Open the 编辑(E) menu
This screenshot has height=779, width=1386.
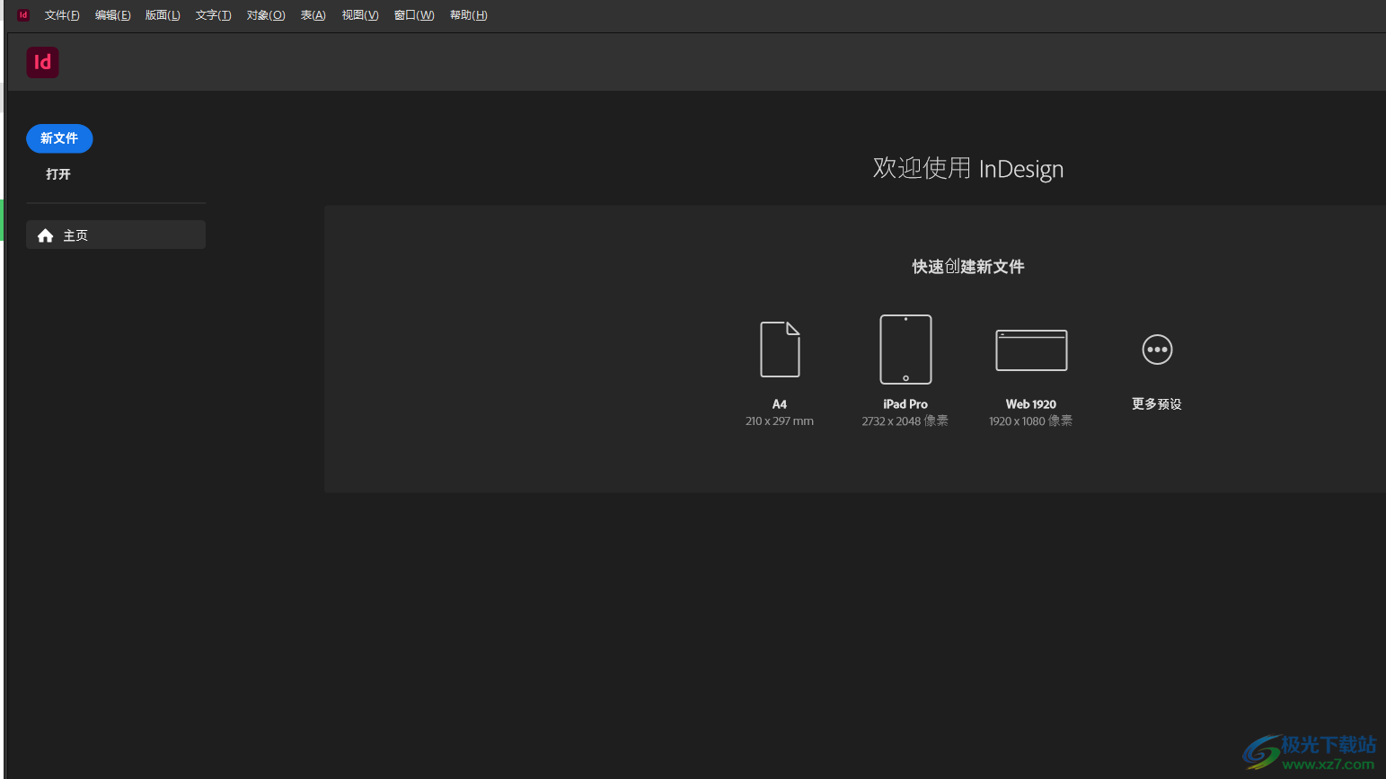coord(113,15)
